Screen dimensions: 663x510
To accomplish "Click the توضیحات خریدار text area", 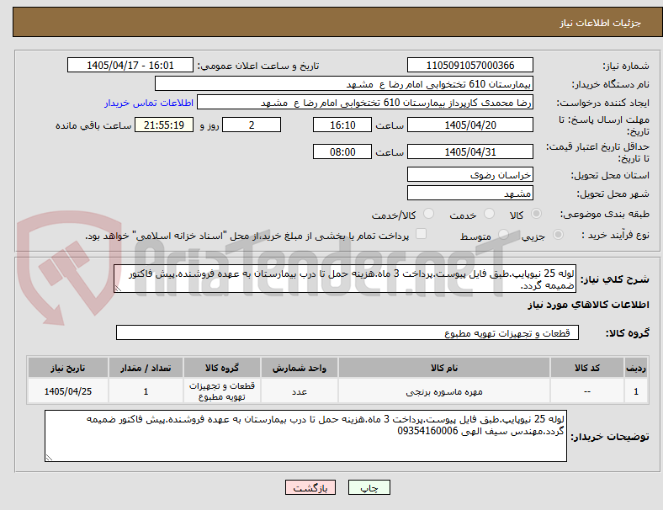I will pos(305,436).
